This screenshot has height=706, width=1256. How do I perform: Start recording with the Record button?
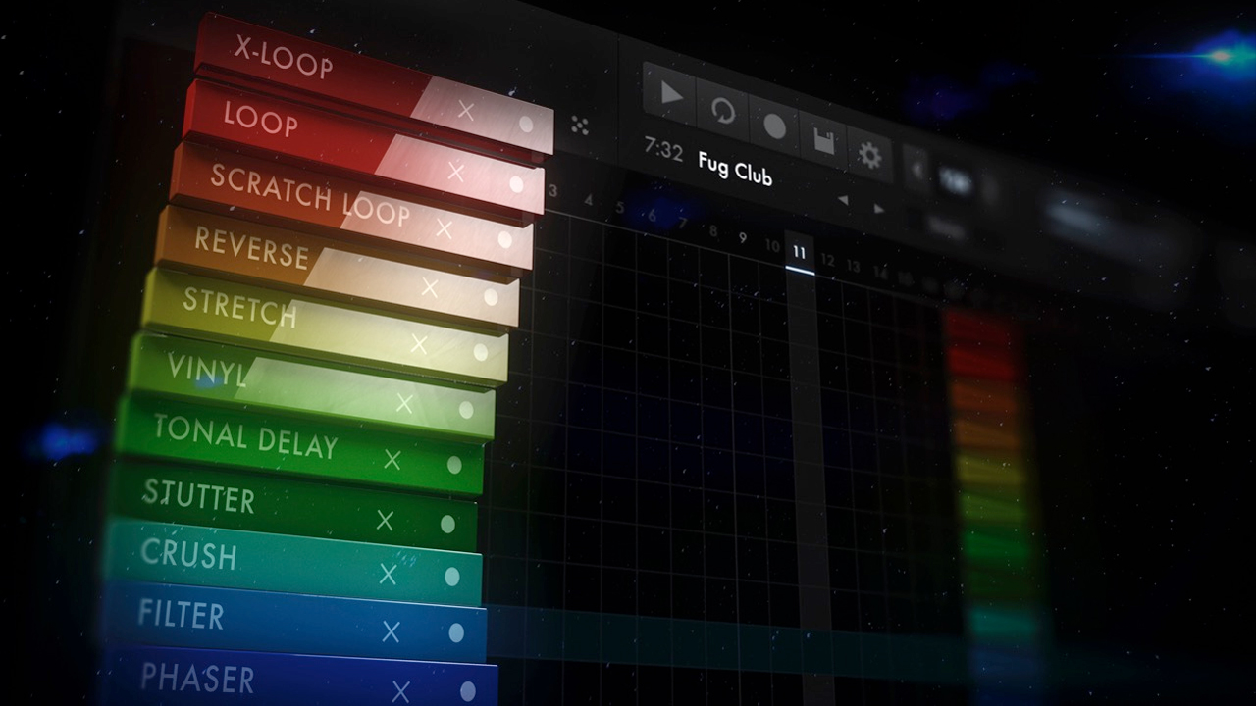point(773,126)
